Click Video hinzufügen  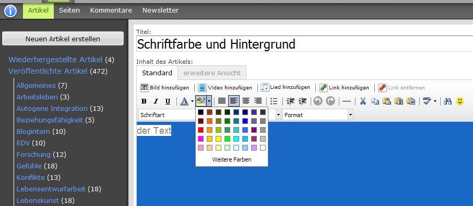coord(225,88)
